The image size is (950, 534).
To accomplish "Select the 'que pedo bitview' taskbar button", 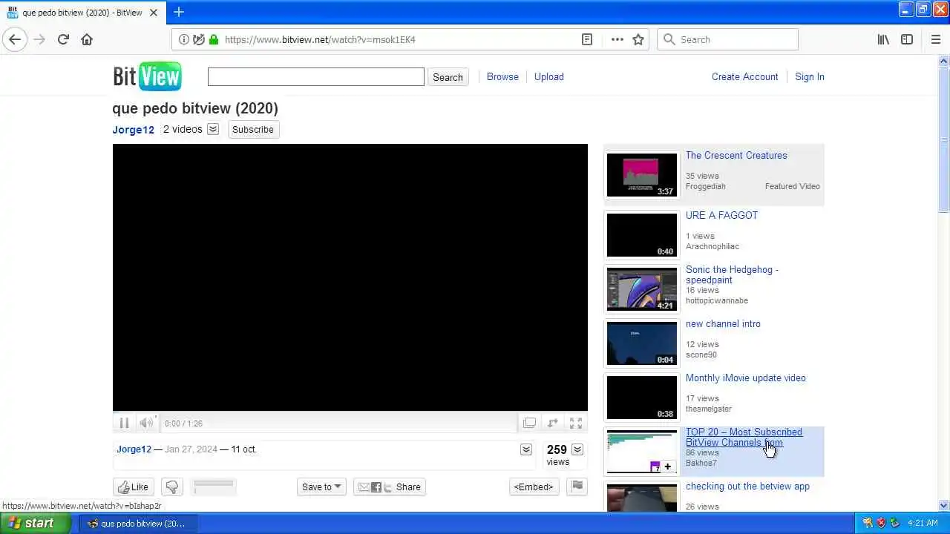I will pos(139,523).
